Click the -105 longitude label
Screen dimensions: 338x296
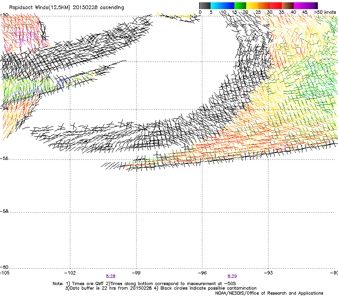tap(5, 273)
